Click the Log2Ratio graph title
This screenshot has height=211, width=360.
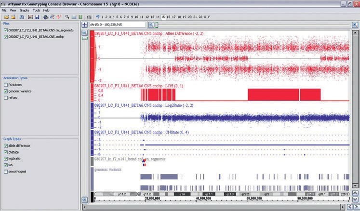(144, 105)
